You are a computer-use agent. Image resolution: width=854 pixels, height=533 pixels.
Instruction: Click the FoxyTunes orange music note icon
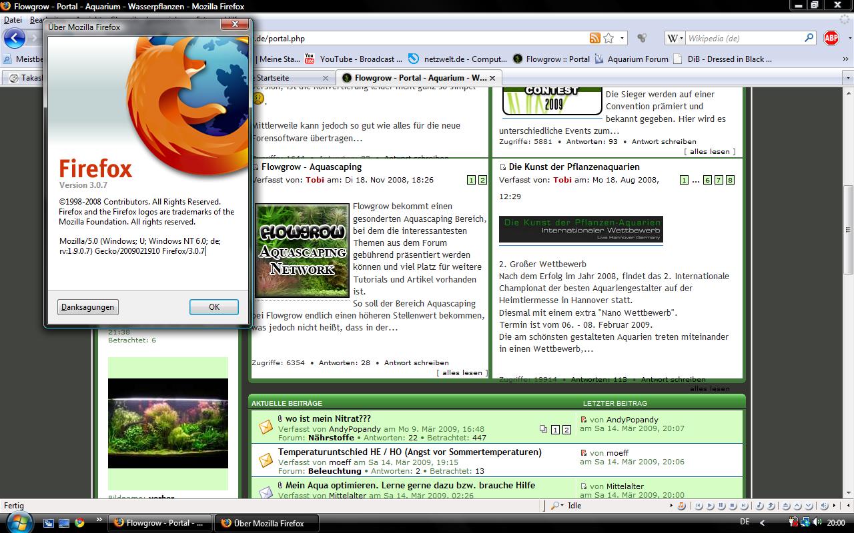coord(681,506)
